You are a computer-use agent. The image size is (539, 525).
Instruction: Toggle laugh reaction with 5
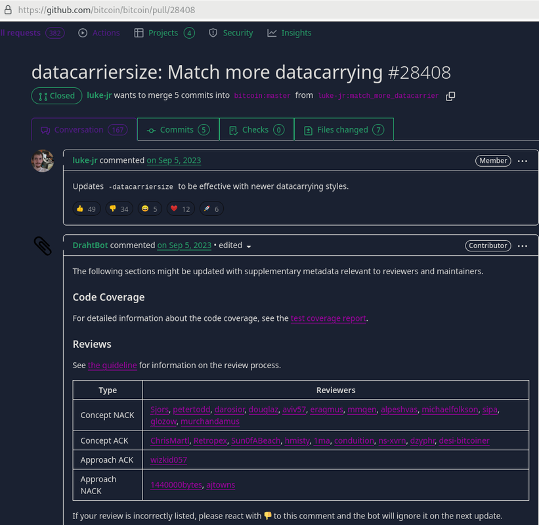pos(150,209)
